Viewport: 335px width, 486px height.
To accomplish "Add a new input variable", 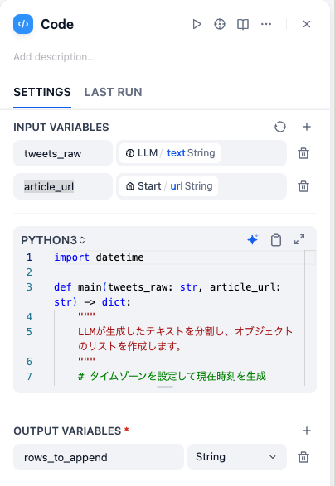I will tap(307, 127).
